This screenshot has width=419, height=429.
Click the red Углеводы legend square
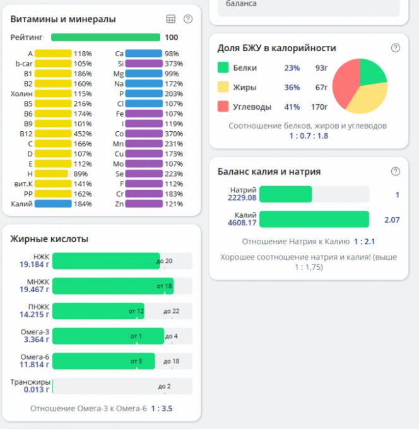point(223,107)
